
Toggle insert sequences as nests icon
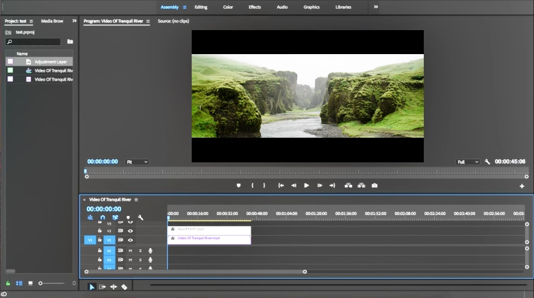point(90,218)
